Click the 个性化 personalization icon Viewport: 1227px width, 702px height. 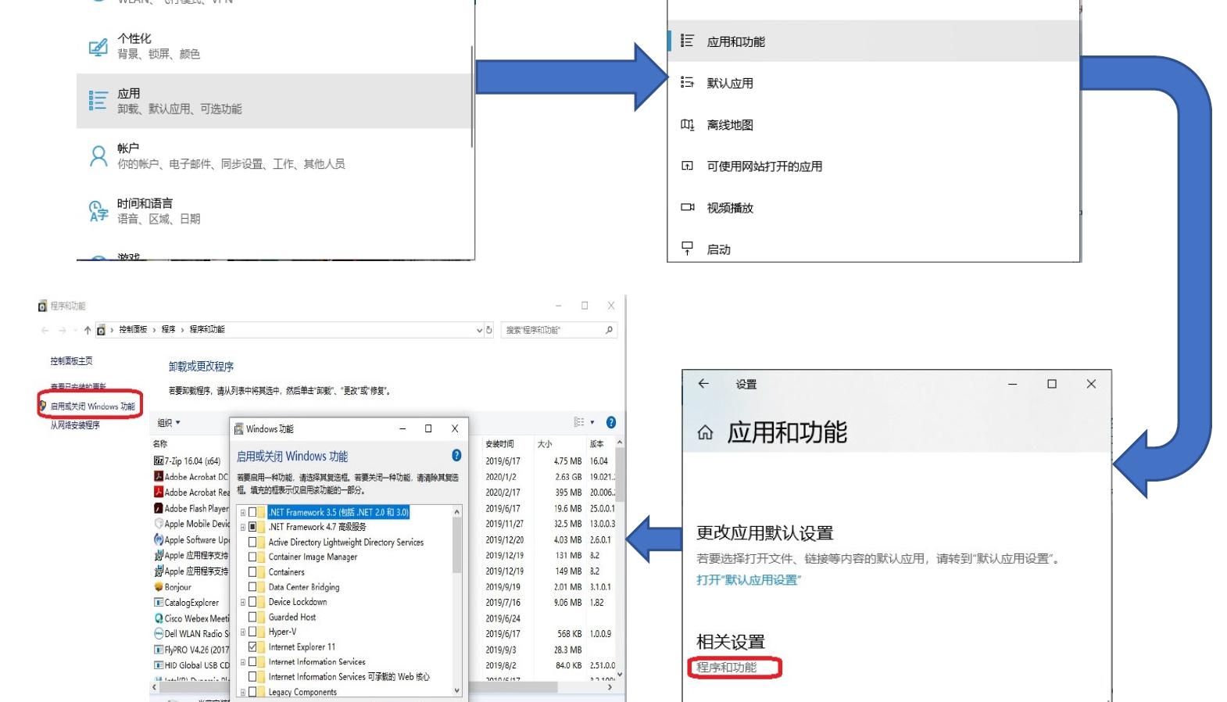pyautogui.click(x=98, y=47)
